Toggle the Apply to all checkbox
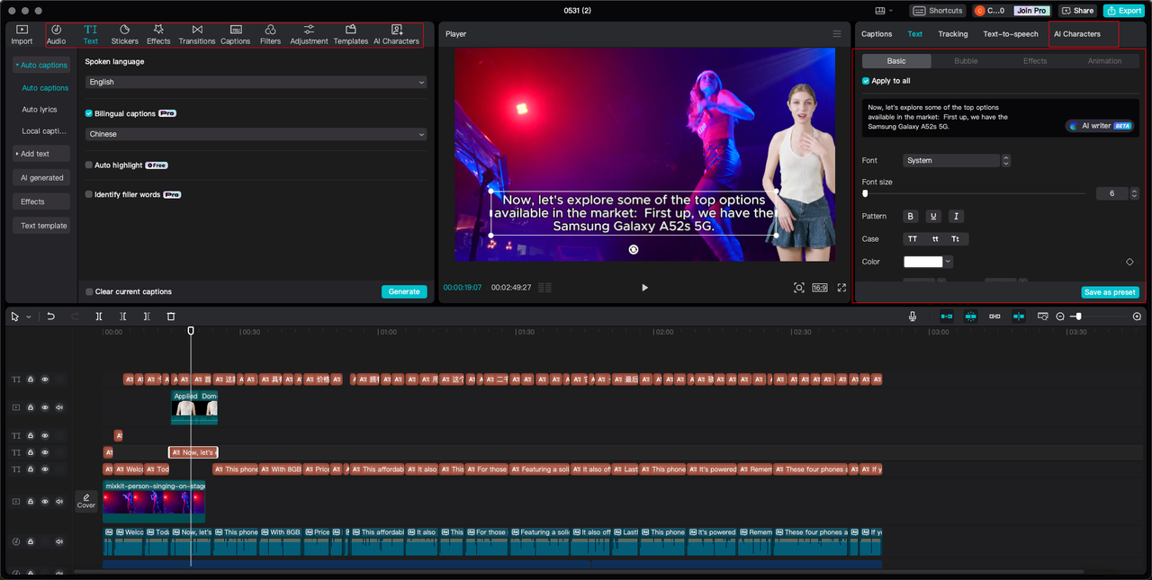The image size is (1152, 580). click(x=866, y=81)
